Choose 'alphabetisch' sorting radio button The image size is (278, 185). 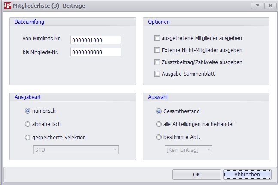click(x=28, y=124)
